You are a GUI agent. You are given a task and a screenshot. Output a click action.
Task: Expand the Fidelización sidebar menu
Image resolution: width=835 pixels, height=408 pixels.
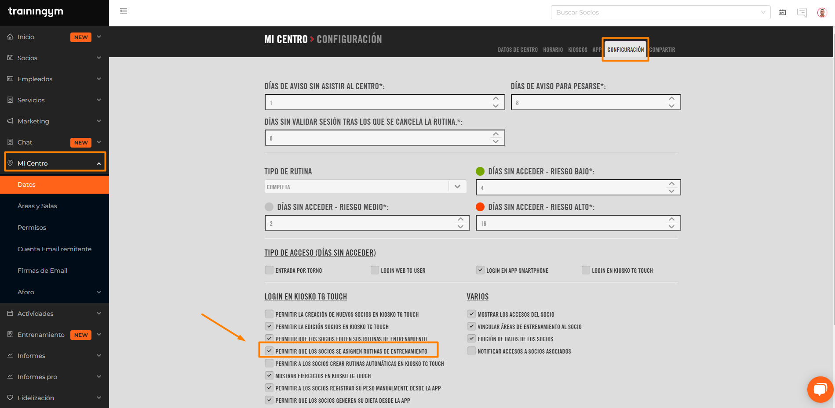pyautogui.click(x=99, y=398)
